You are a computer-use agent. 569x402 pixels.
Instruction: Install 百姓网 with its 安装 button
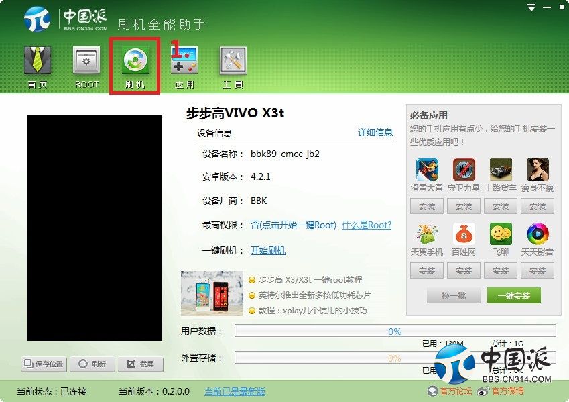point(464,270)
